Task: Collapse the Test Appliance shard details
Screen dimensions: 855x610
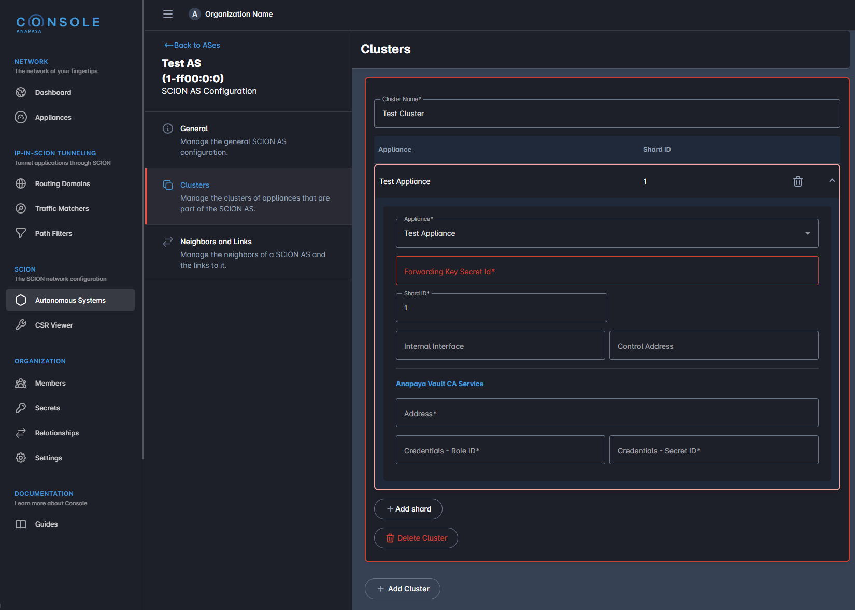Action: tap(832, 181)
